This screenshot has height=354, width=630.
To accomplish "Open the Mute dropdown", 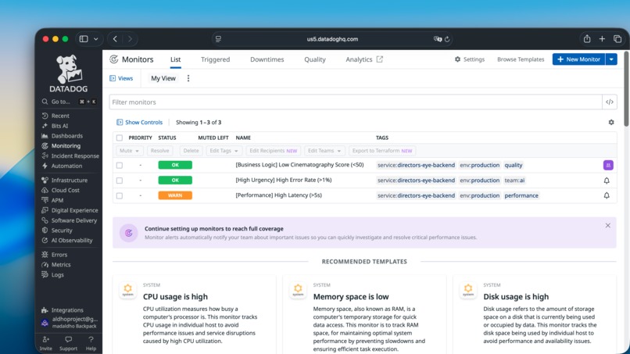I will coord(129,151).
